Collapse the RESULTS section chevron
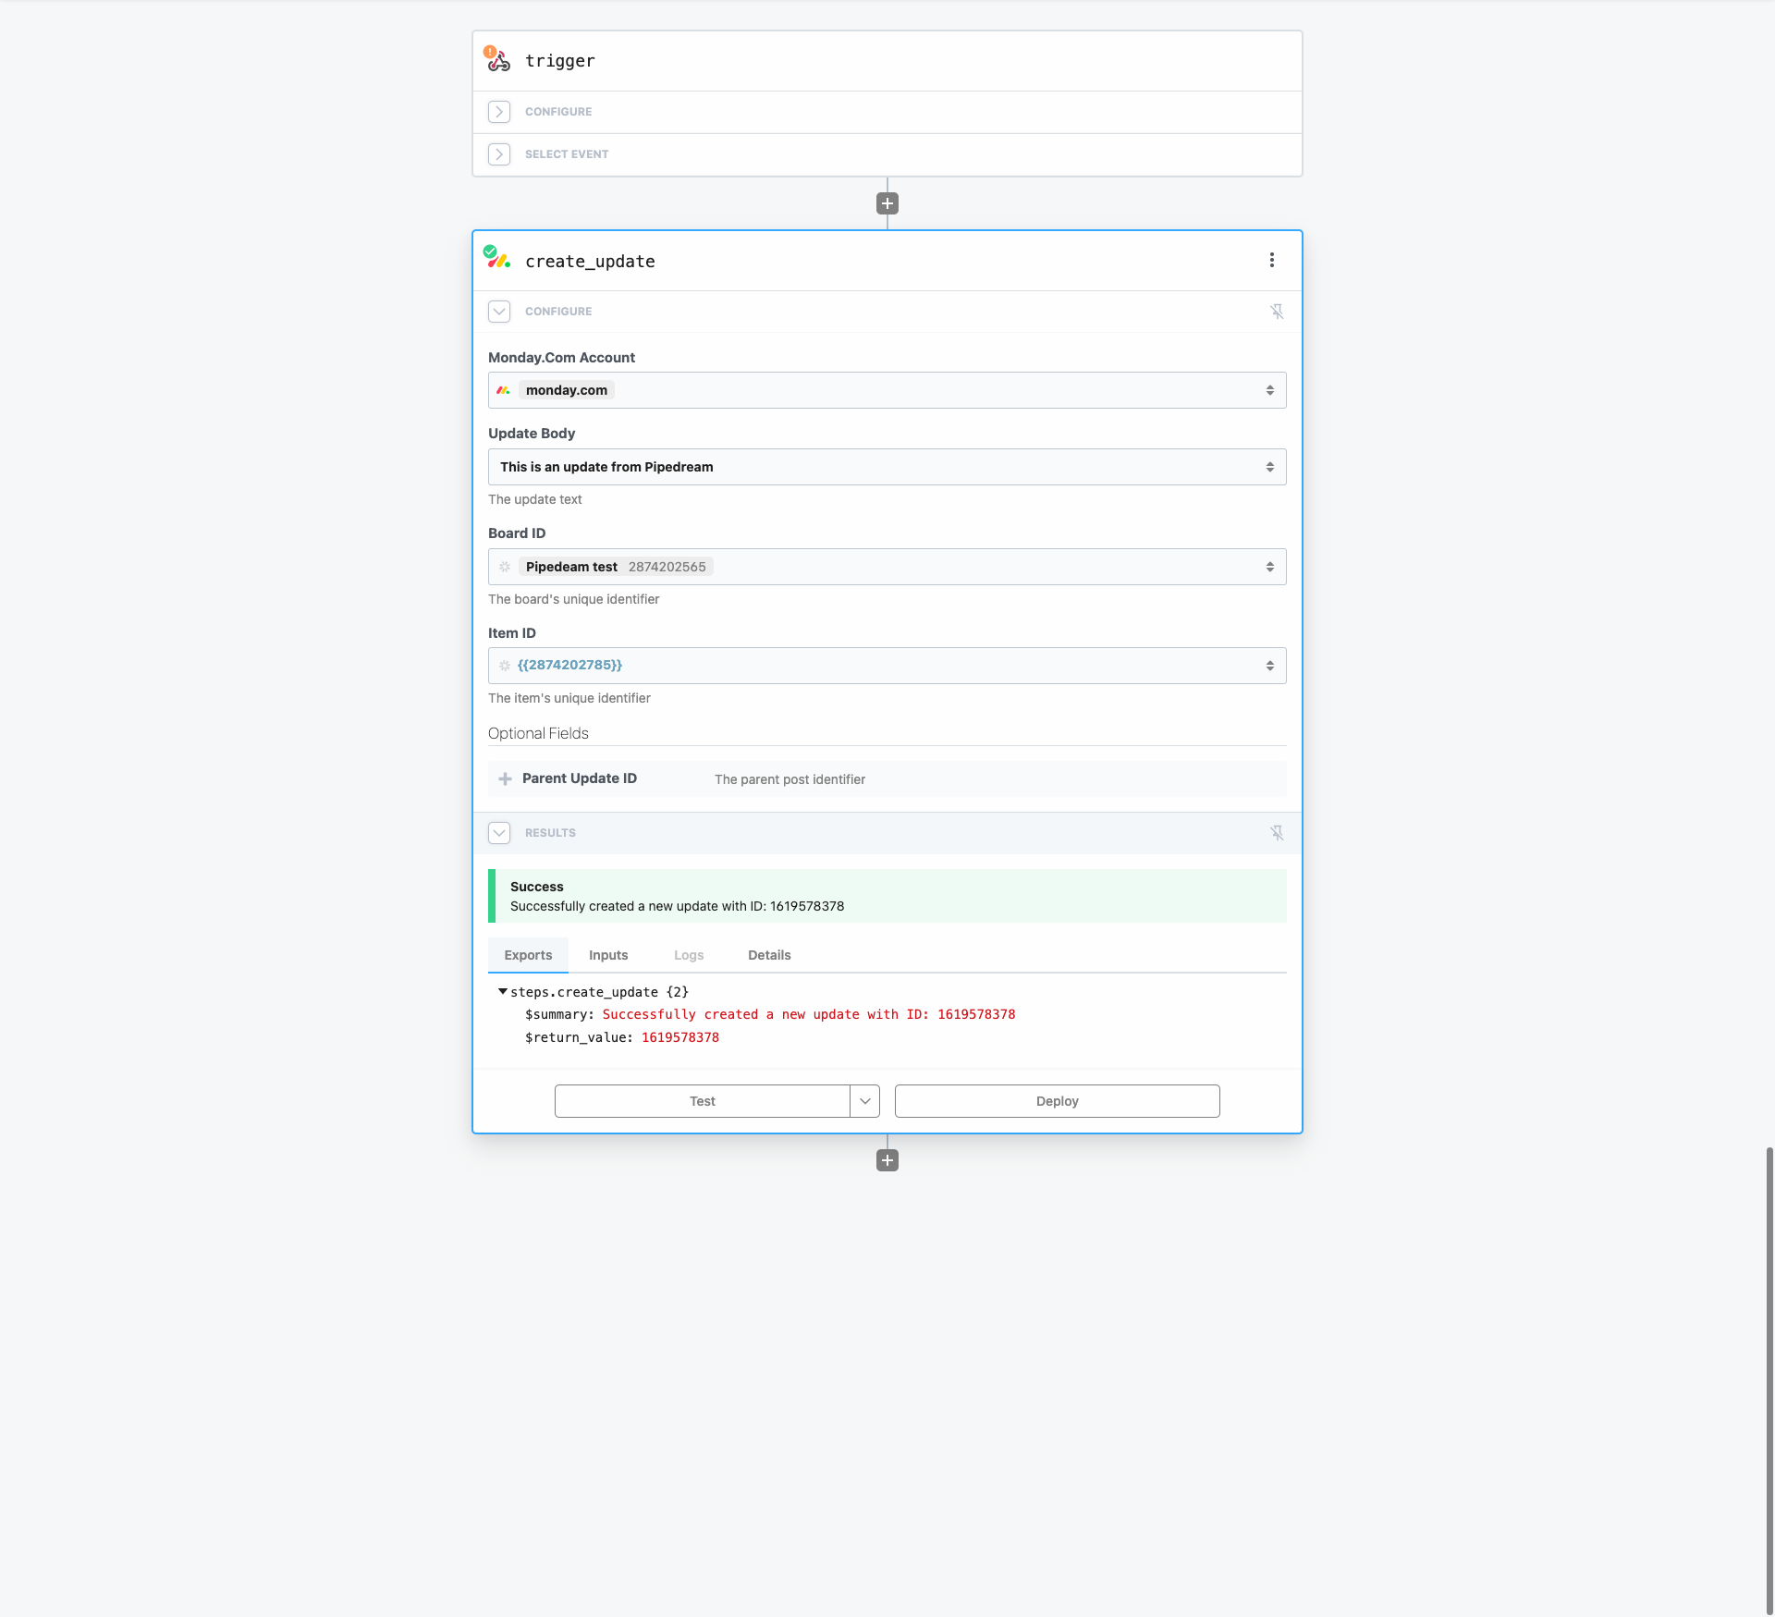The height and width of the screenshot is (1617, 1775). point(499,833)
